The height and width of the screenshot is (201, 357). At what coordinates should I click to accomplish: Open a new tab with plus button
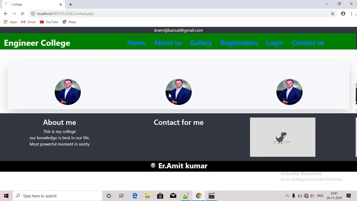click(71, 4)
